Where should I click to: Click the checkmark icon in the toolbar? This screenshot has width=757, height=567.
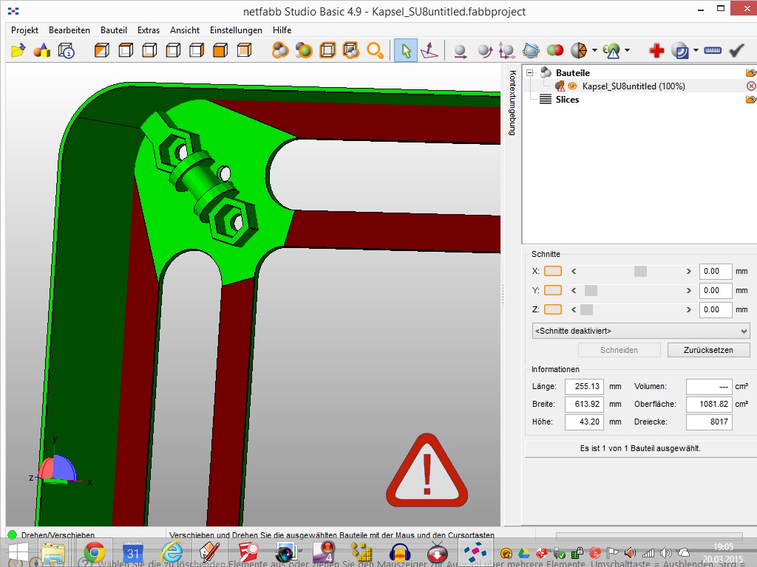point(736,50)
